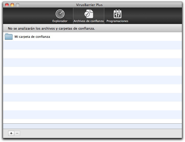The height and width of the screenshot is (142, 185).
Task: Select the blue folder icon in the list
Action: coord(9,37)
